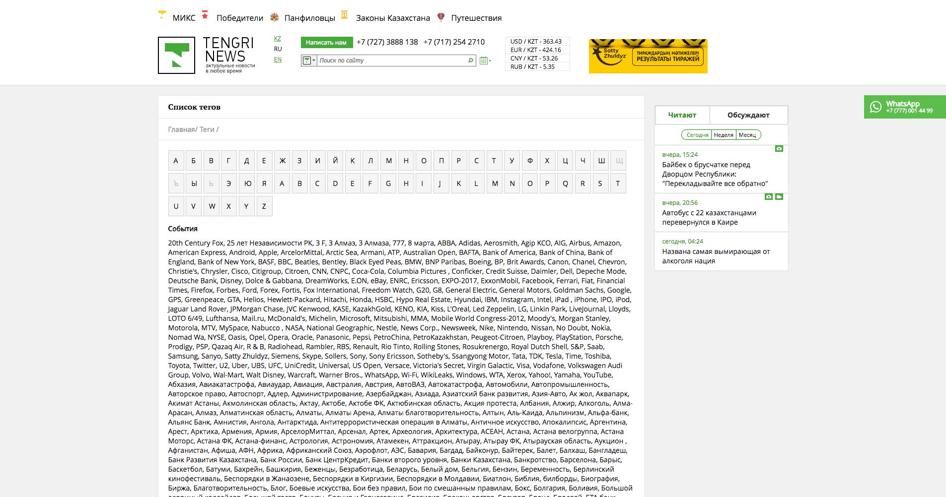This screenshot has width=946, height=497.
Task: Filter tags by the letter W
Action: (212, 206)
